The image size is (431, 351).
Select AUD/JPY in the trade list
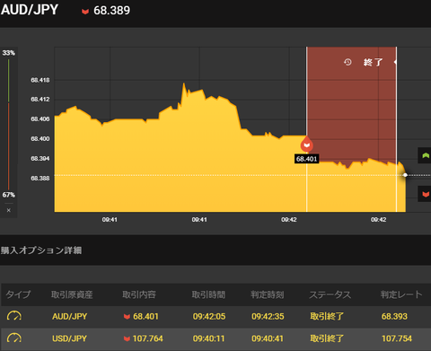point(69,316)
